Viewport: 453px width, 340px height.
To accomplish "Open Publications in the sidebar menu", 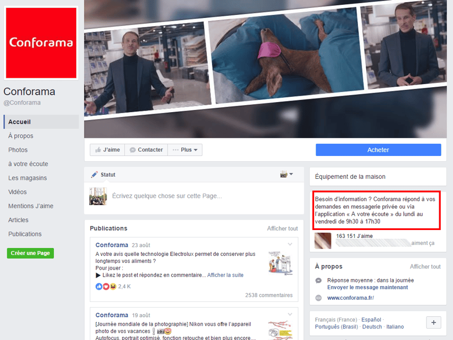I will 25,234.
